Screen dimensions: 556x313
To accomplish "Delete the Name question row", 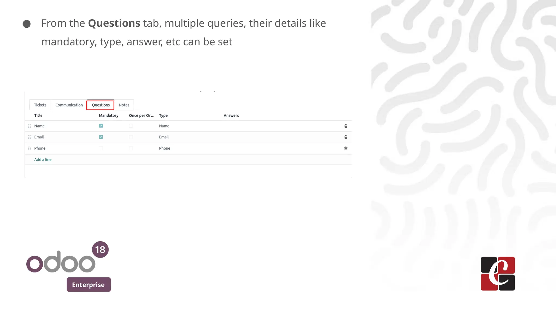I will (346, 126).
